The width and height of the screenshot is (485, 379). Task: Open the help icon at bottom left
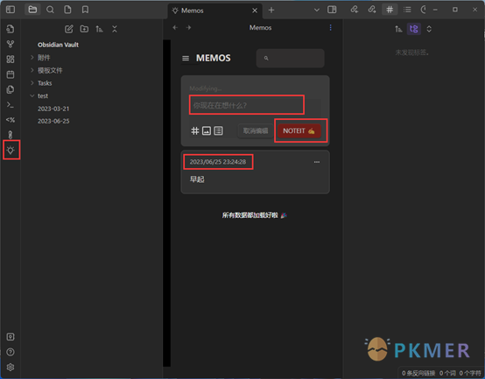(x=11, y=352)
